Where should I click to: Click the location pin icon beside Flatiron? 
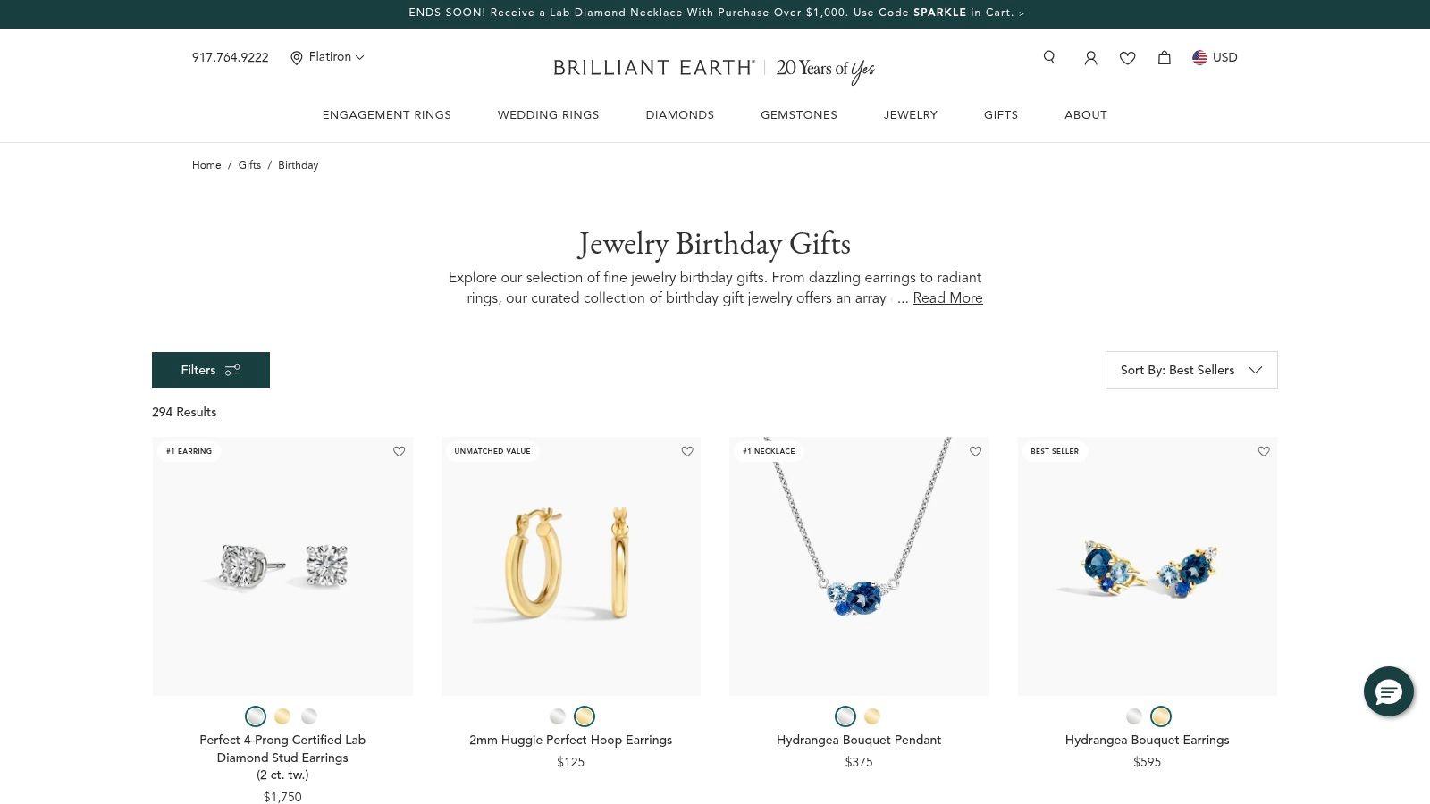(x=297, y=58)
